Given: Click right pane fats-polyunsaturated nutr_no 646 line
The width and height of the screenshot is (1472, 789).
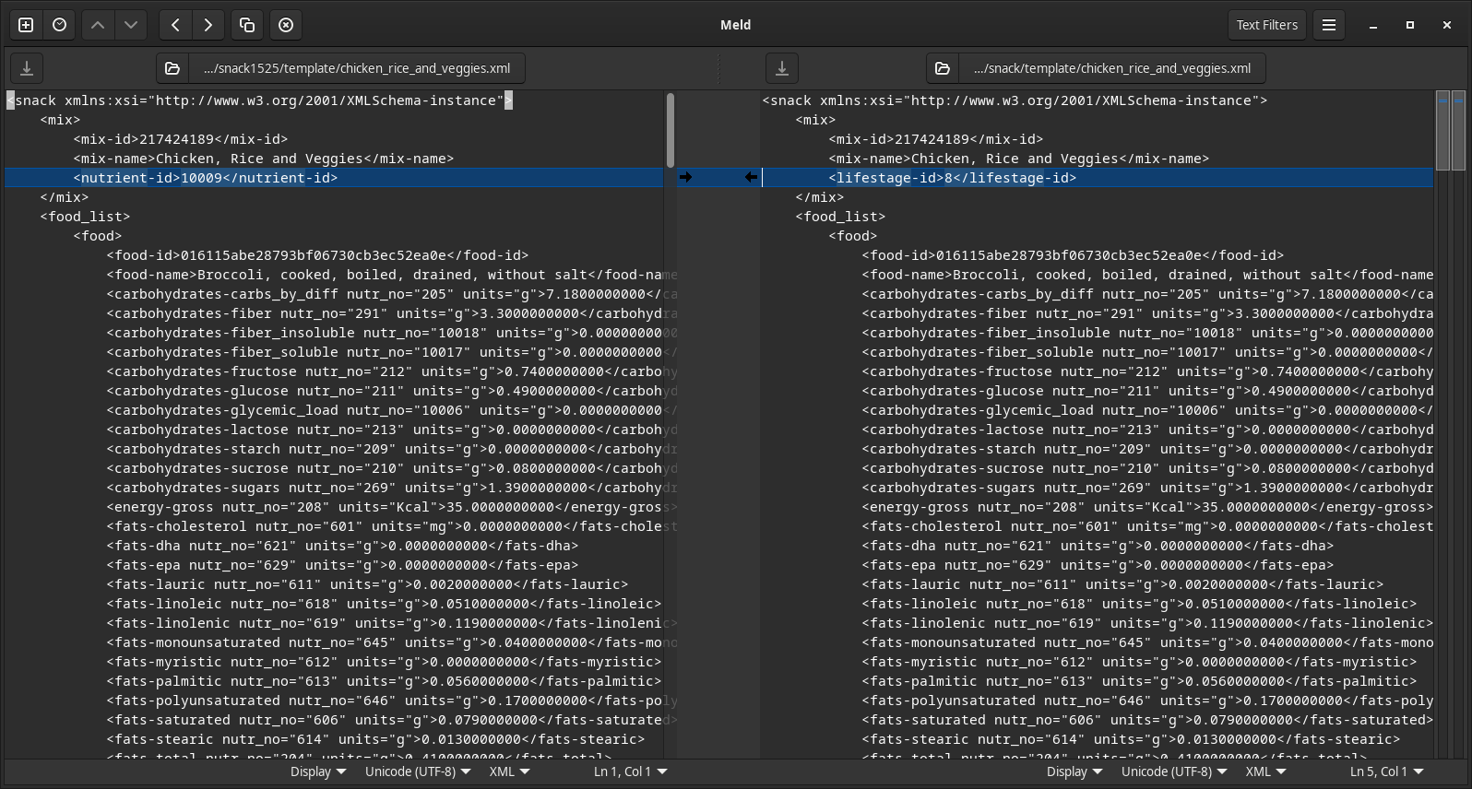Looking at the screenshot, I should pyautogui.click(x=1147, y=701).
